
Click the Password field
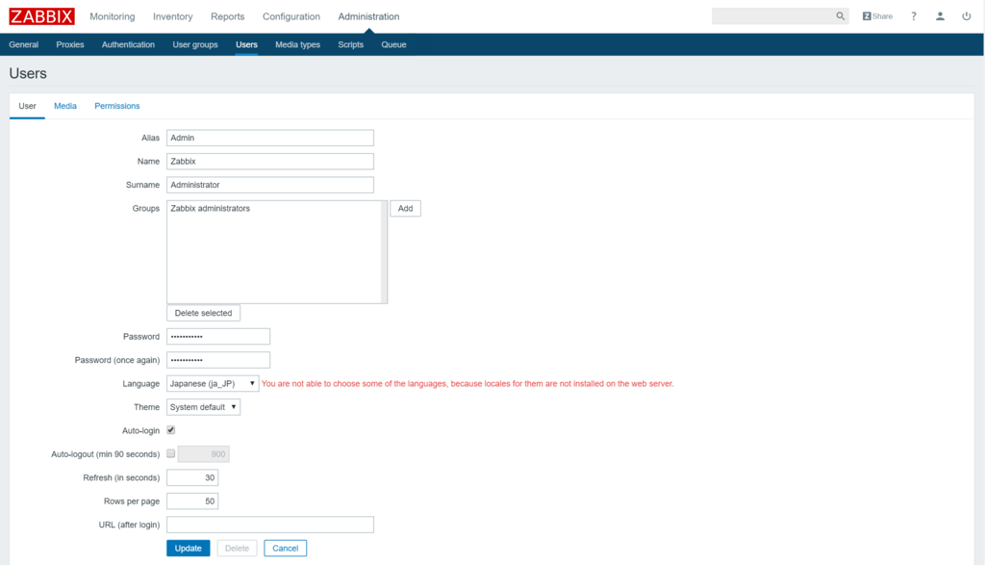pyautogui.click(x=218, y=336)
